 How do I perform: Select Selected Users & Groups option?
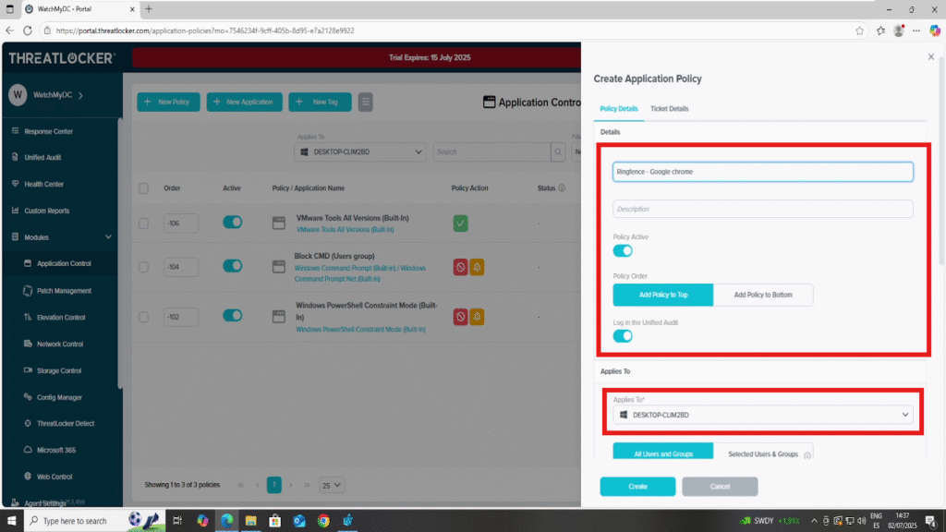[x=763, y=453]
